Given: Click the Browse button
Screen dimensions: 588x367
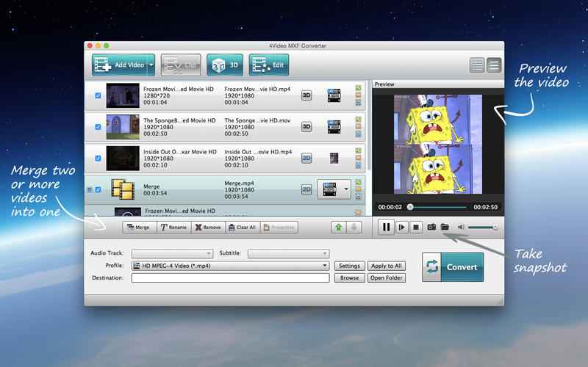Looking at the screenshot, I should [350, 278].
